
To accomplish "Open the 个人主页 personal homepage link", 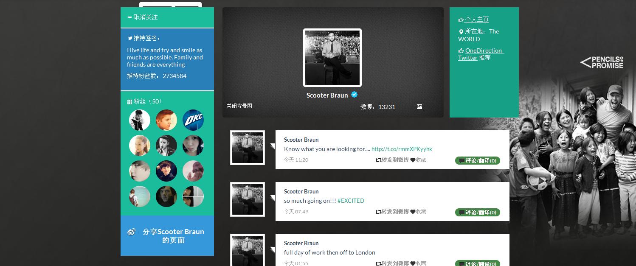I will [x=477, y=20].
